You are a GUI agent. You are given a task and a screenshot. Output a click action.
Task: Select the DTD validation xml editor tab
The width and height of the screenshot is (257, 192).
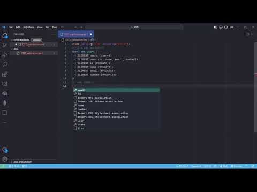tap(76, 34)
